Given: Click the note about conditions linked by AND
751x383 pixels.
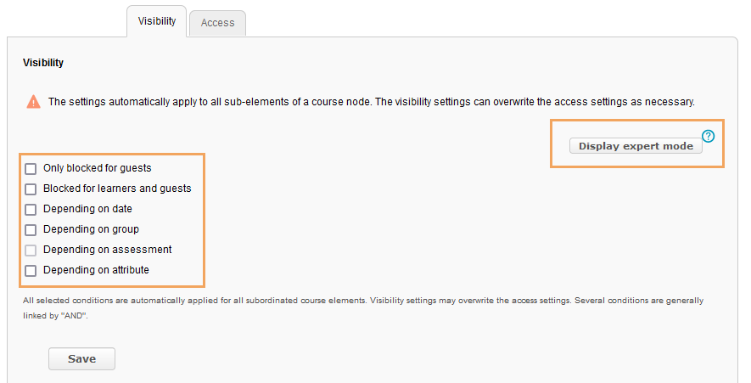Looking at the screenshot, I should [363, 307].
